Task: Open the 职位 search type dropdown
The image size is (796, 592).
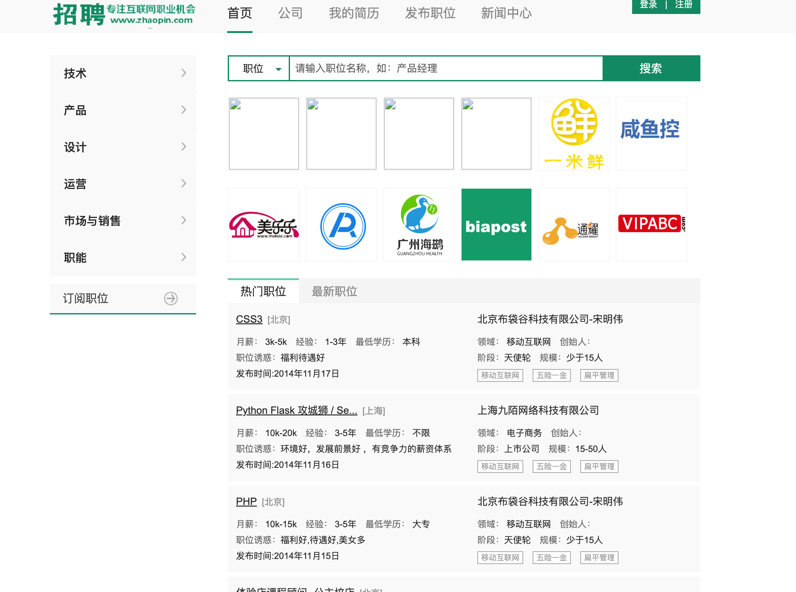Action: pos(259,69)
